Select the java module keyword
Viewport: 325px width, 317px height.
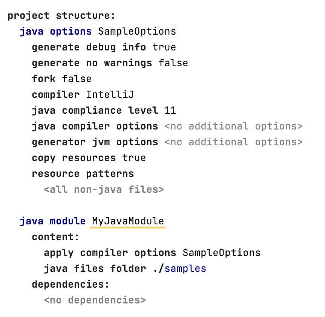coord(52,221)
